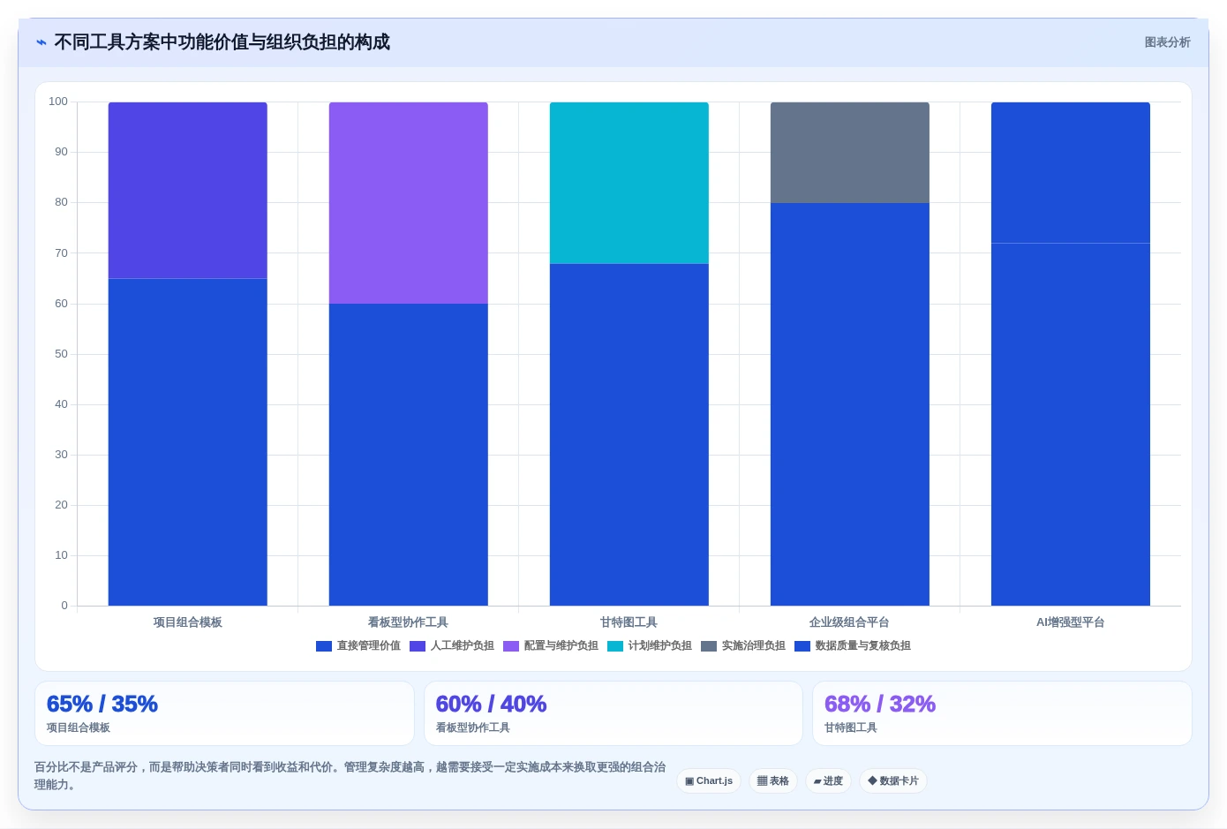Viewport: 1227px width, 829px height.
Task: Click the 项目组合模板 axis label
Action: pyautogui.click(x=188, y=622)
